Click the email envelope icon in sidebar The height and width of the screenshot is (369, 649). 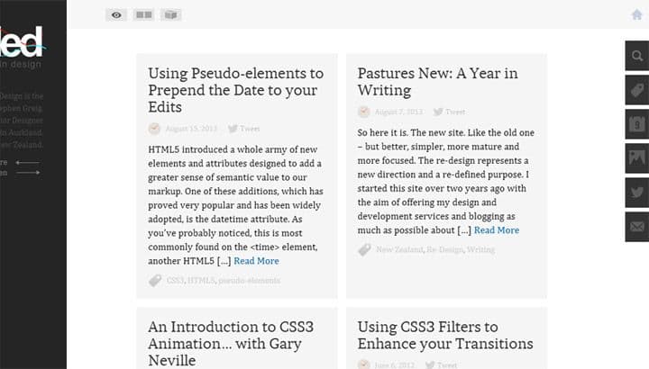tap(637, 227)
